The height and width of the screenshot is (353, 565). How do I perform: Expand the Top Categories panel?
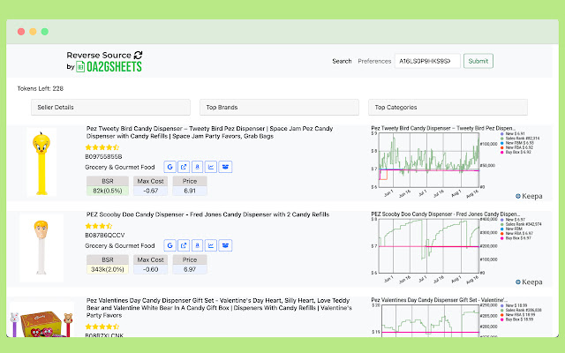coord(448,108)
